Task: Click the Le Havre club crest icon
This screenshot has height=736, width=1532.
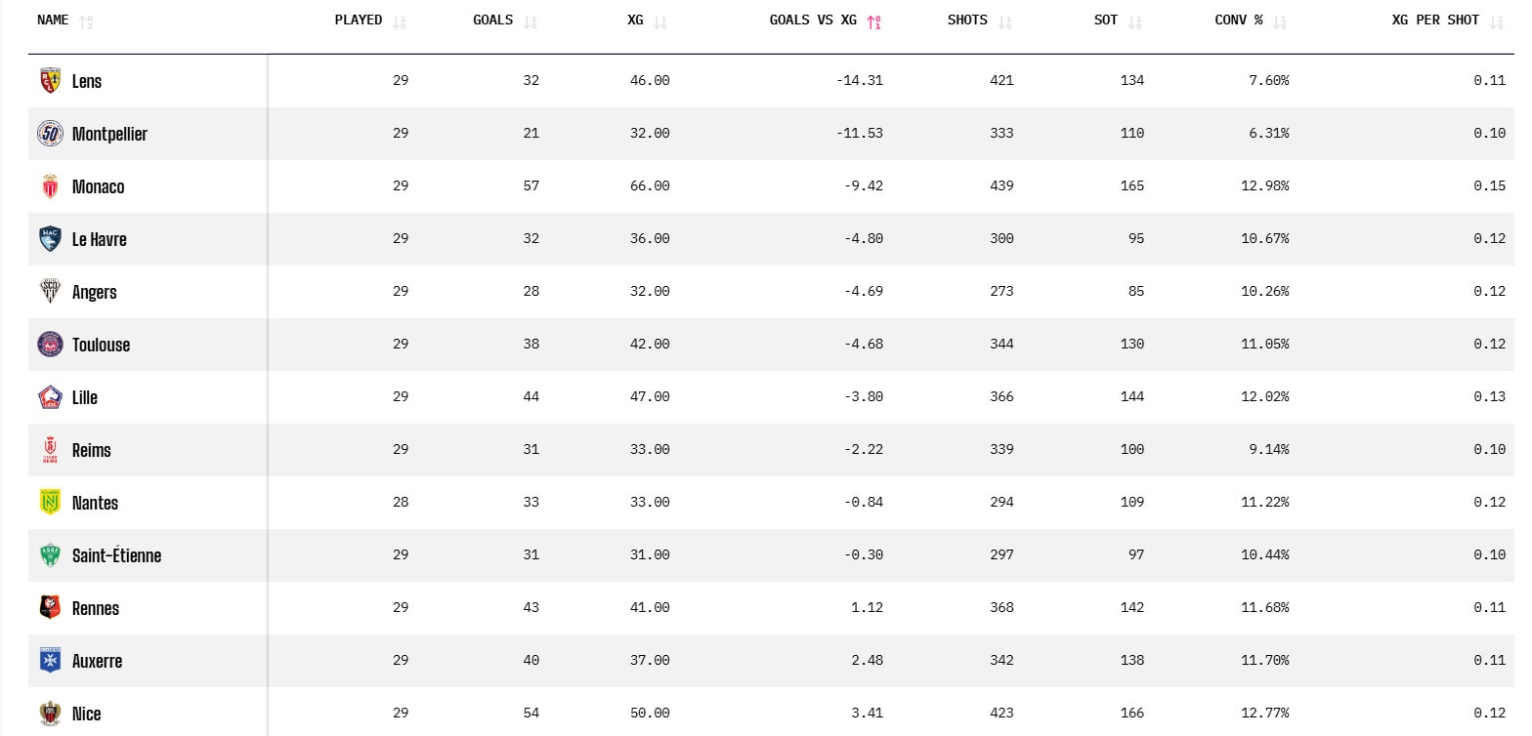Action: (50, 239)
